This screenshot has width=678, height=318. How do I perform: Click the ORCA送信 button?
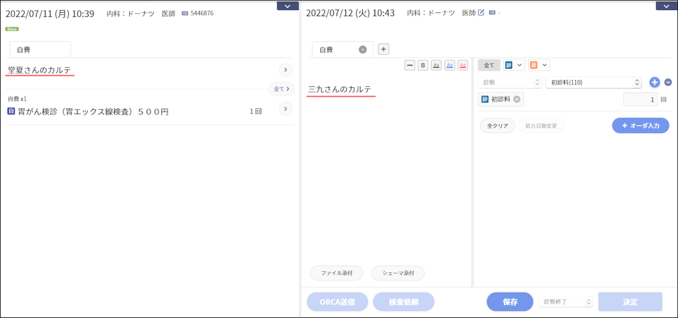(337, 302)
